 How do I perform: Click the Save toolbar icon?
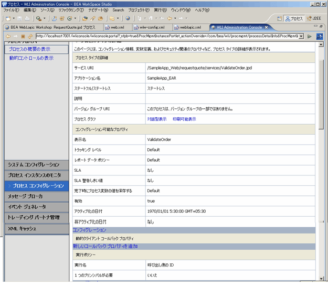point(19,18)
